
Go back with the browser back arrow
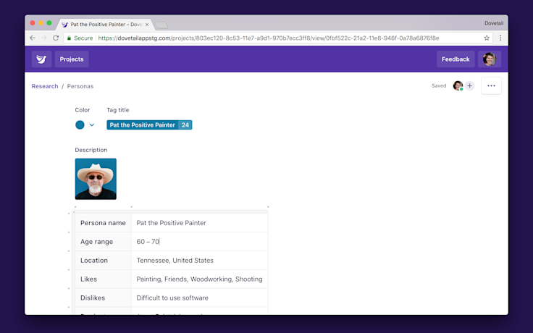point(33,38)
